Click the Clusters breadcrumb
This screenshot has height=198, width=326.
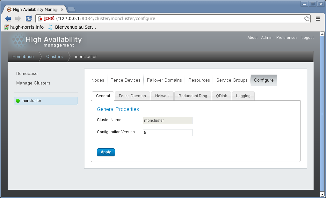pos(54,57)
